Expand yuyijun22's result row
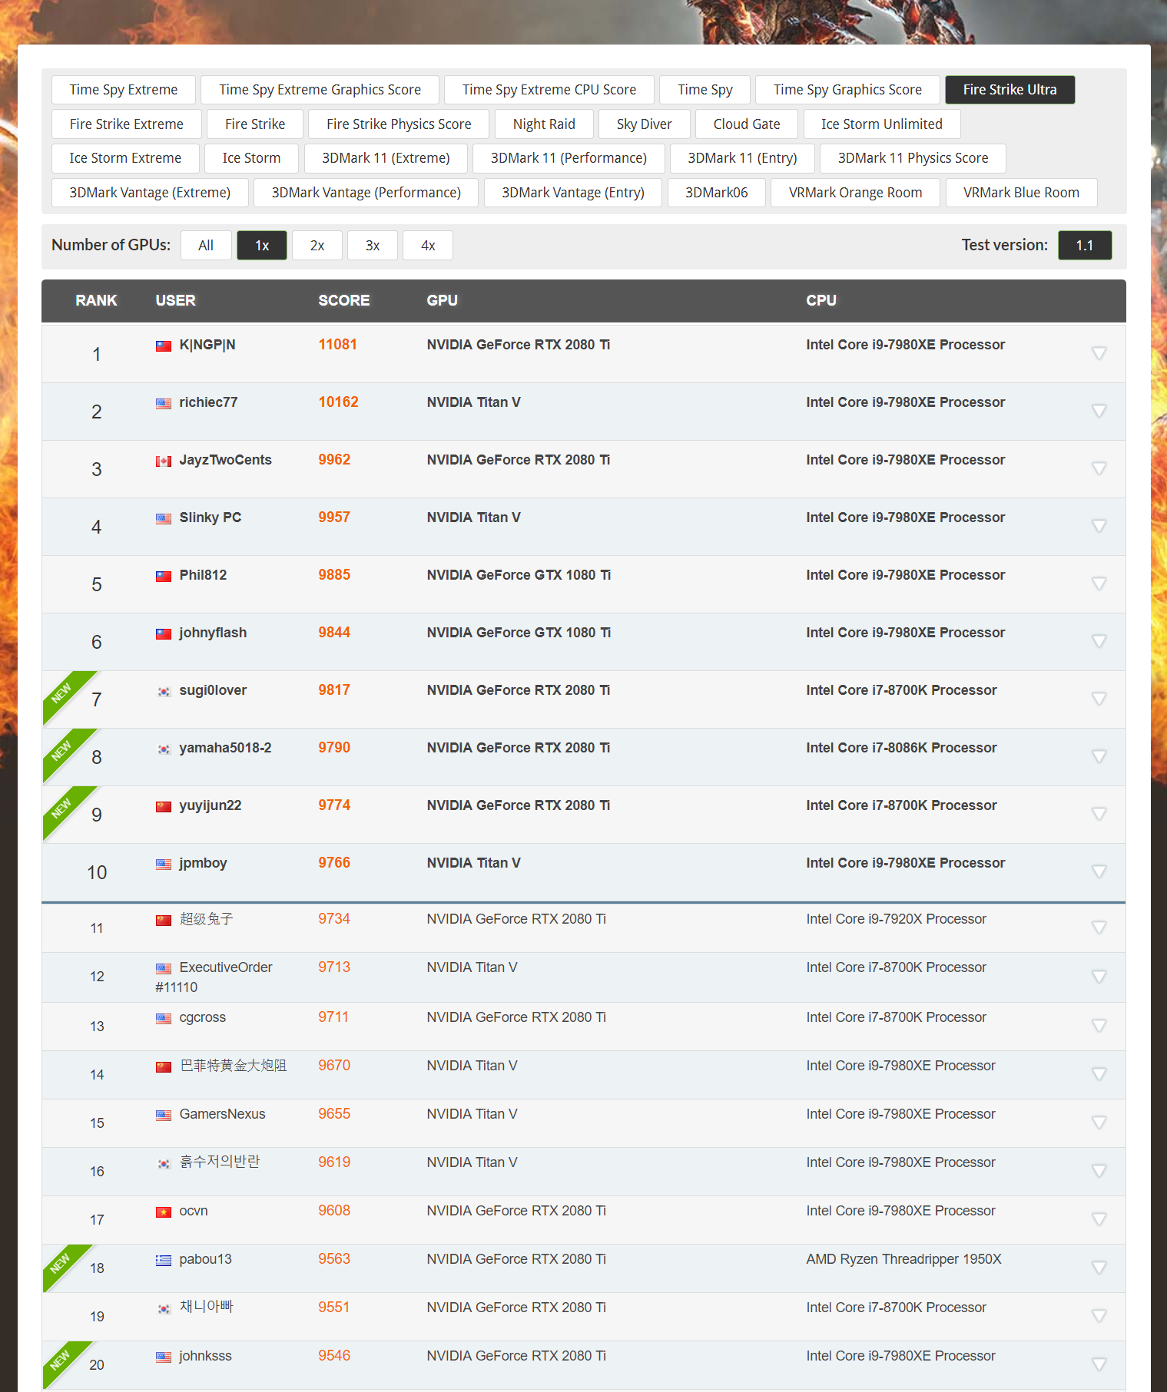The image size is (1167, 1392). [1099, 814]
